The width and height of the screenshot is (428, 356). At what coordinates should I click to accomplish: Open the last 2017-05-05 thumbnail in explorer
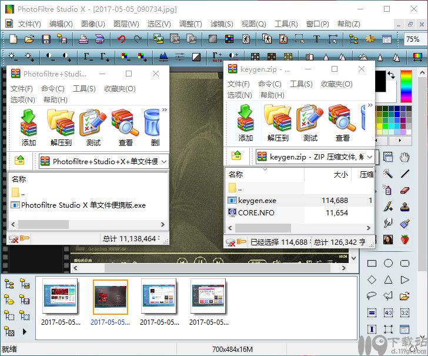209,302
